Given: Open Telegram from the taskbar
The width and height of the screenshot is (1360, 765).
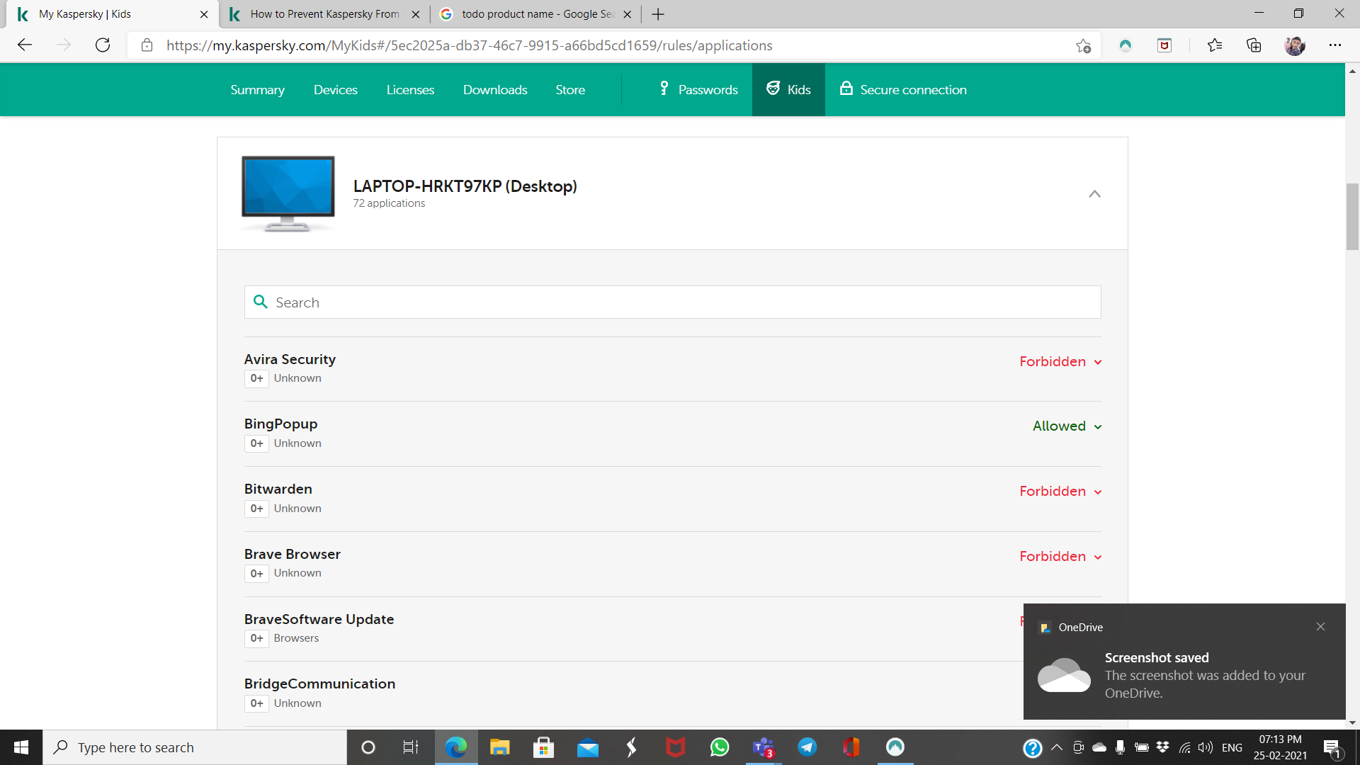Looking at the screenshot, I should tap(807, 747).
